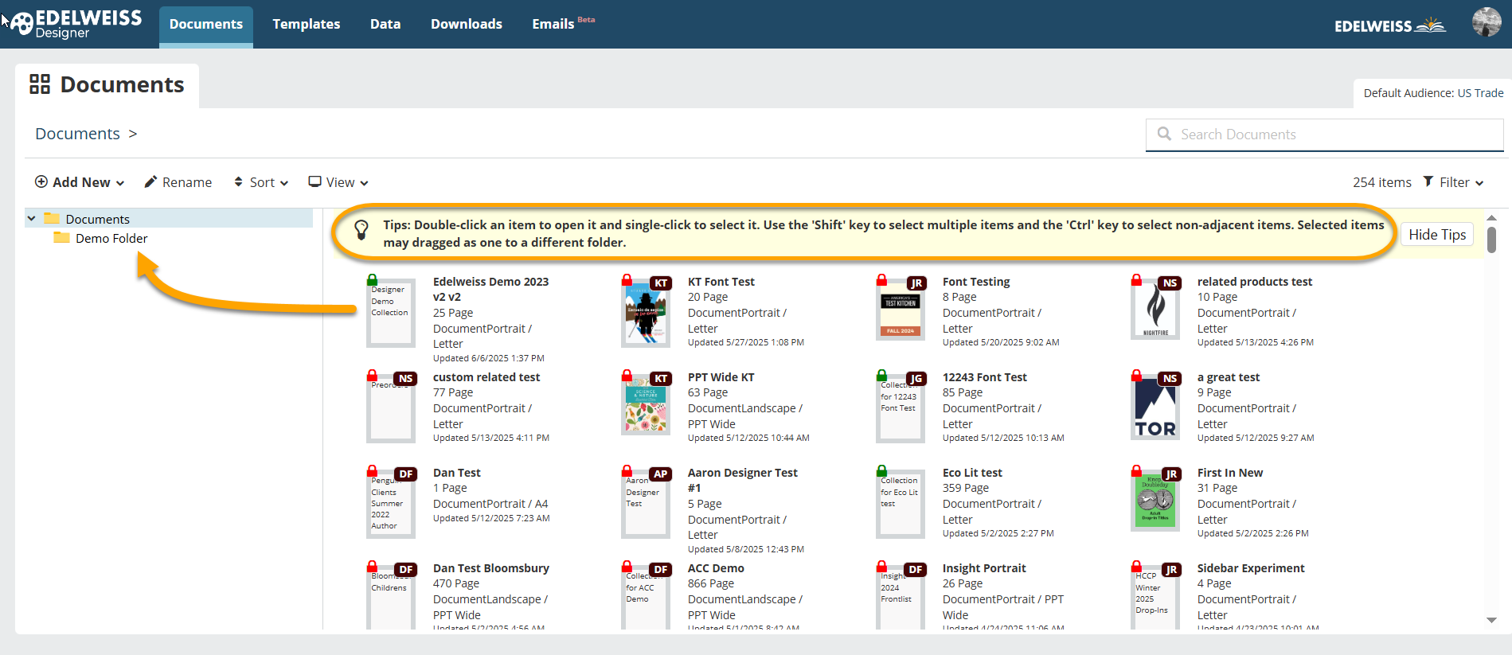Click the DF badge on Dan Test Bloomsbury
Screen dimensions: 1512x655
(x=406, y=569)
